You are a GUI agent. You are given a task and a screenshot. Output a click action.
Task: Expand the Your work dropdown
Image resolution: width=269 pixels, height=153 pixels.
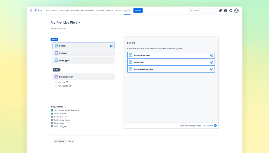pos(51,11)
